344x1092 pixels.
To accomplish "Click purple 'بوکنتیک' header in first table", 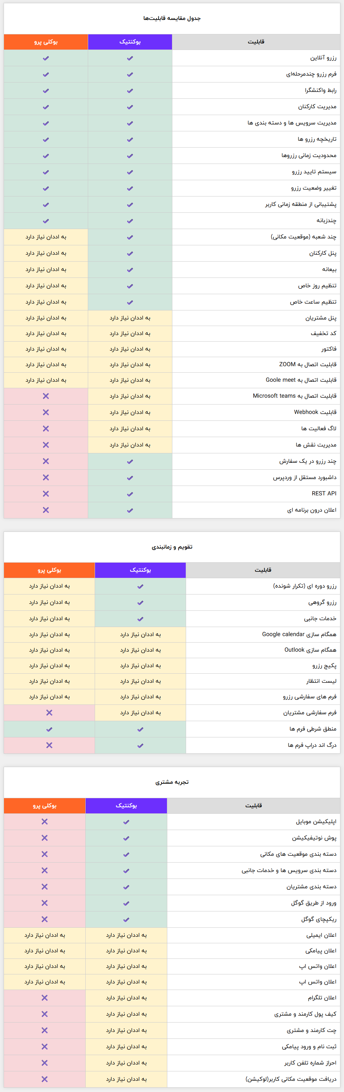I will pos(130,42).
